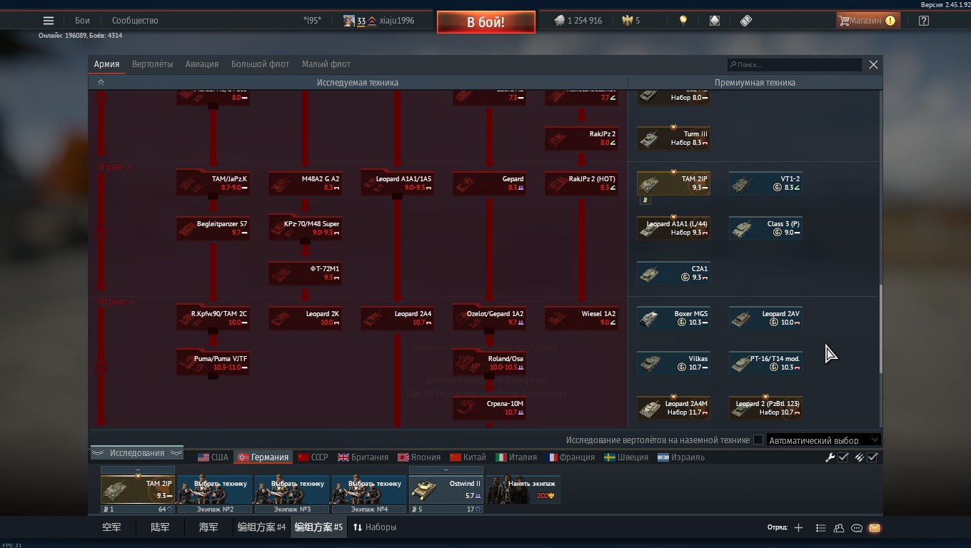Open the Наборы presets button
Image resolution: width=971 pixels, height=548 pixels.
coord(374,527)
